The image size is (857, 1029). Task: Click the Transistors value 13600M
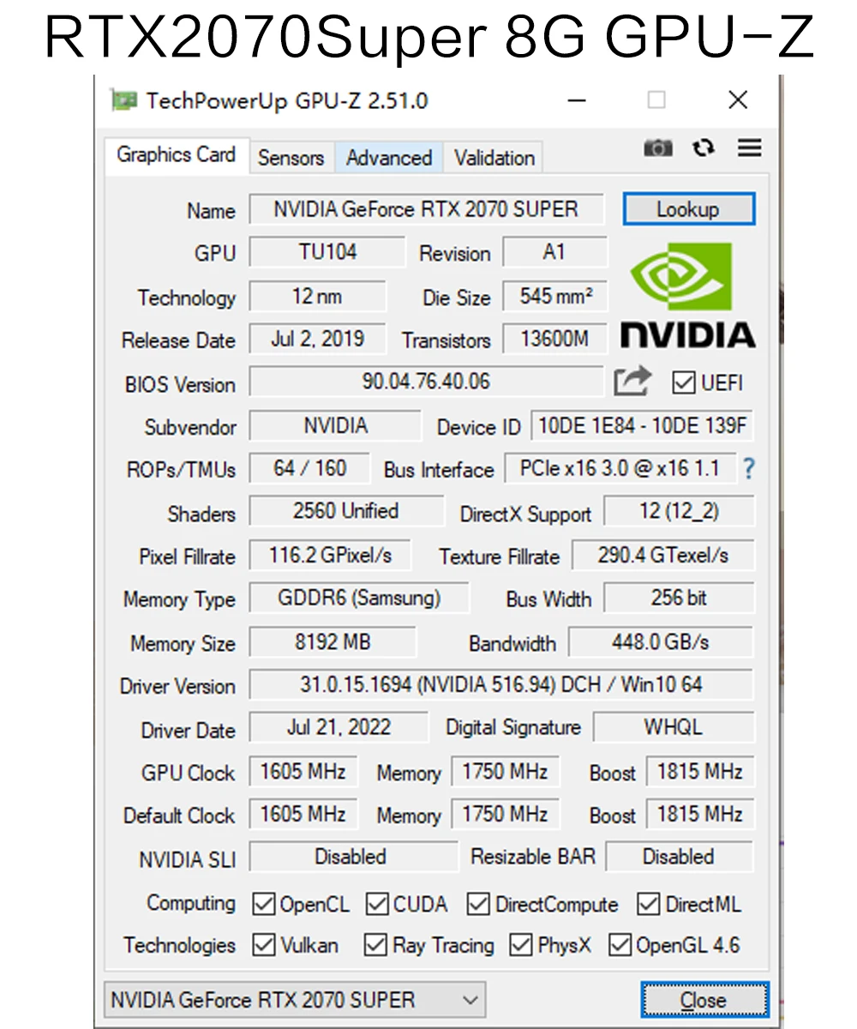click(x=554, y=339)
